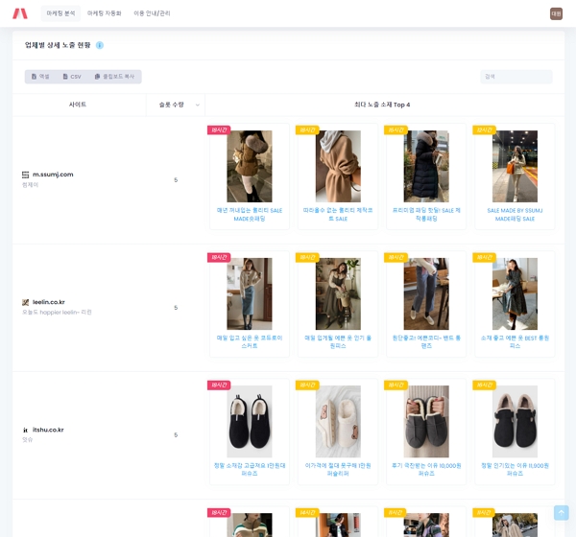Click the 최다 노출 소재 Top 4 column header

click(x=381, y=105)
